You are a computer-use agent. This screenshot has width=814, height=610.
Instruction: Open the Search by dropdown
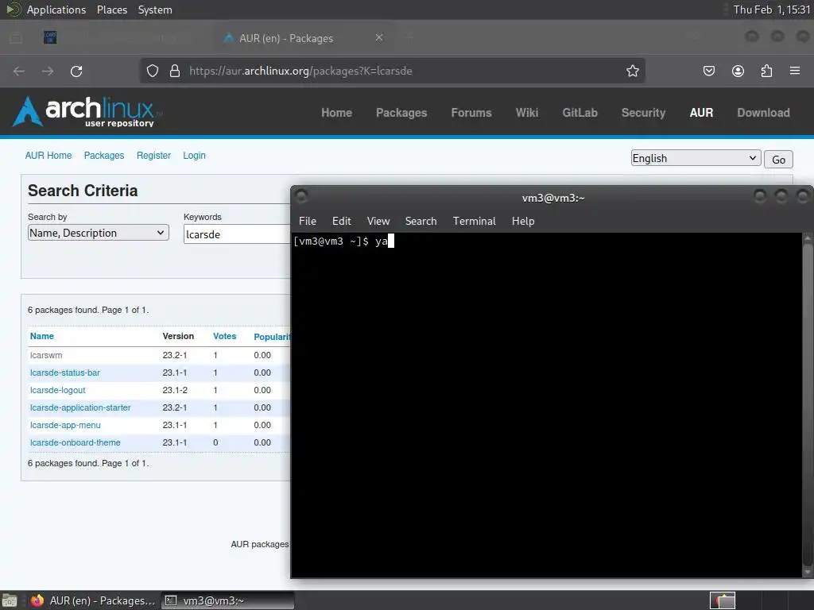(98, 233)
